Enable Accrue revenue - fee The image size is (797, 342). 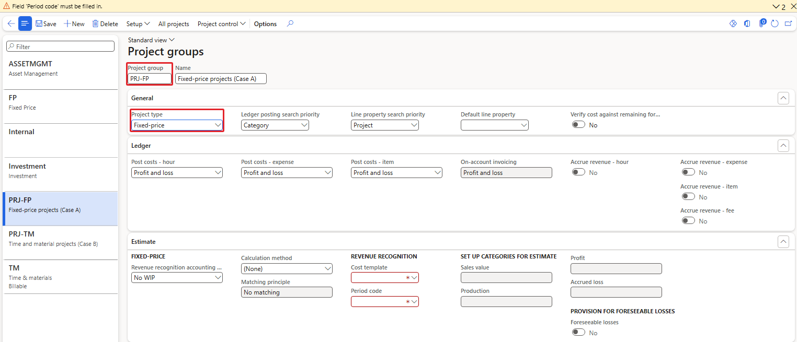coord(688,221)
